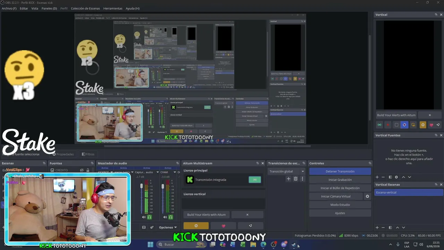Remove the scene transition with trash icon
The image size is (444, 250).
(x=296, y=179)
